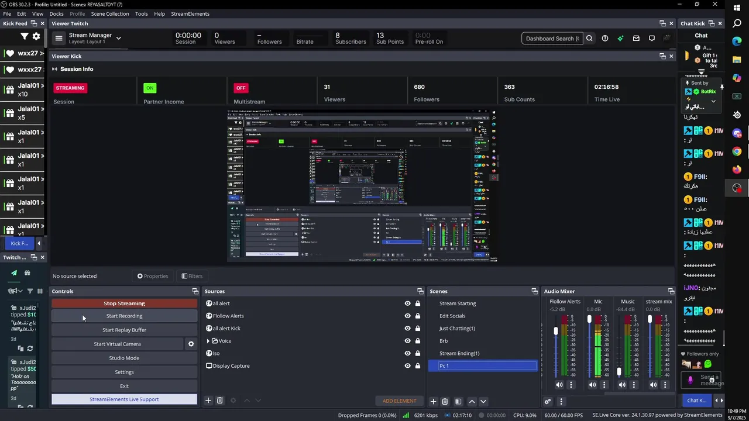This screenshot has width=749, height=421.
Task: Mute the Flollow Alerts audio channel
Action: pyautogui.click(x=559, y=385)
